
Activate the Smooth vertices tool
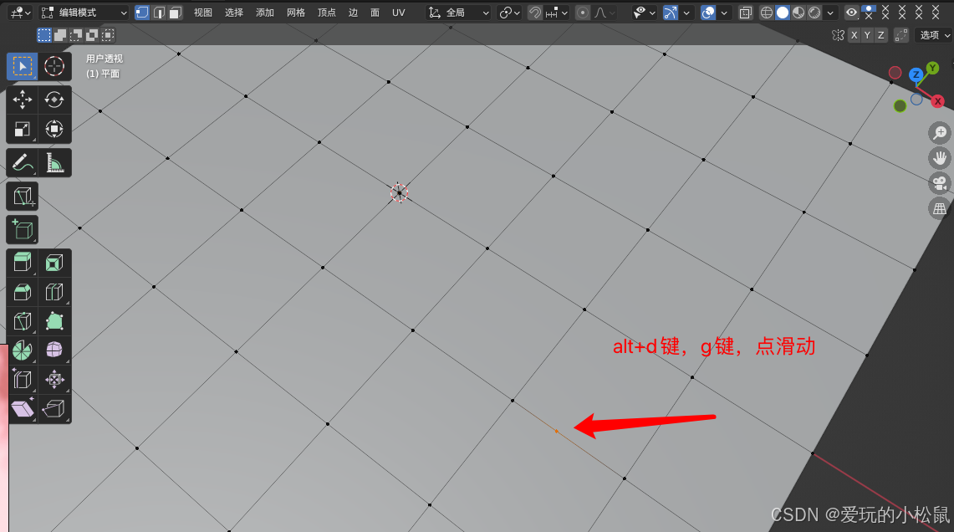(54, 350)
